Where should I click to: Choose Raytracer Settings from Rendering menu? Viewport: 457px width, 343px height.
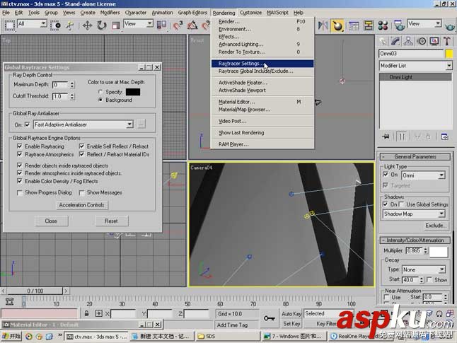pos(262,64)
